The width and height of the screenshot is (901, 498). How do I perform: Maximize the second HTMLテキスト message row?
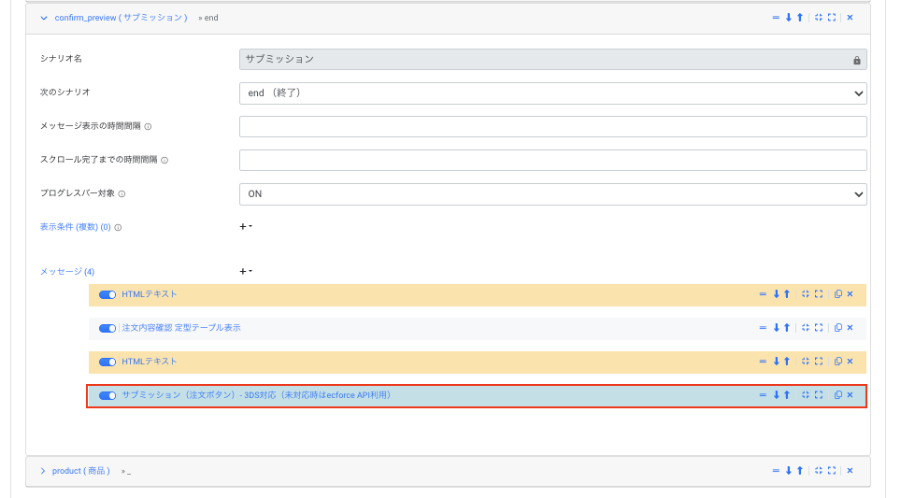(x=819, y=362)
